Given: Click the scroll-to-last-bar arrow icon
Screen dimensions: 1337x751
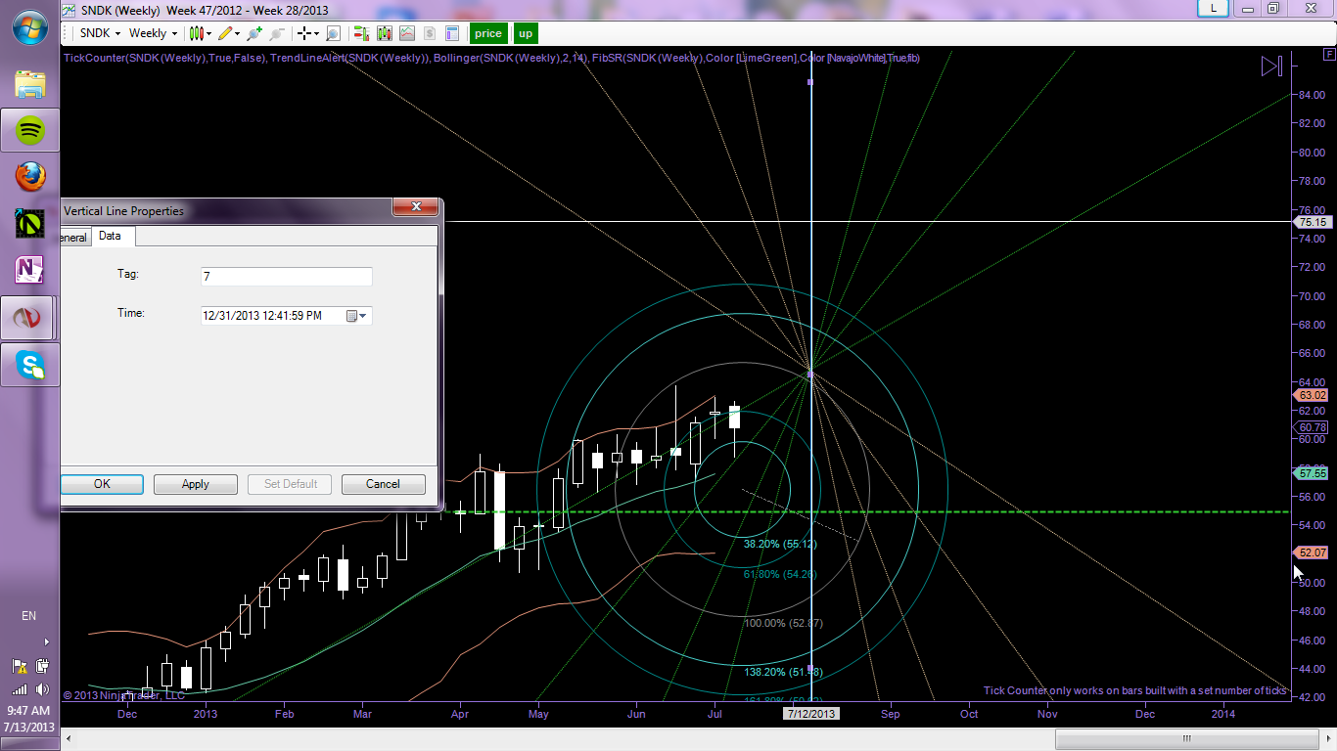Looking at the screenshot, I should (1271, 66).
